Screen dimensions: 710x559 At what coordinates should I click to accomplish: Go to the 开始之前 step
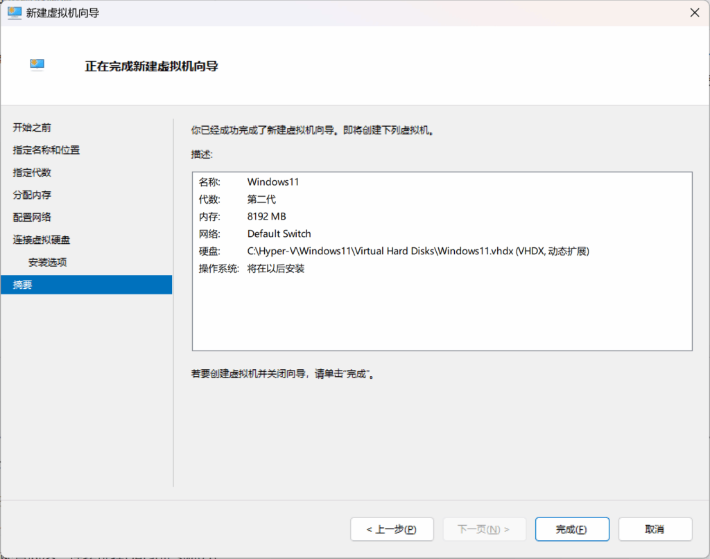[32, 127]
